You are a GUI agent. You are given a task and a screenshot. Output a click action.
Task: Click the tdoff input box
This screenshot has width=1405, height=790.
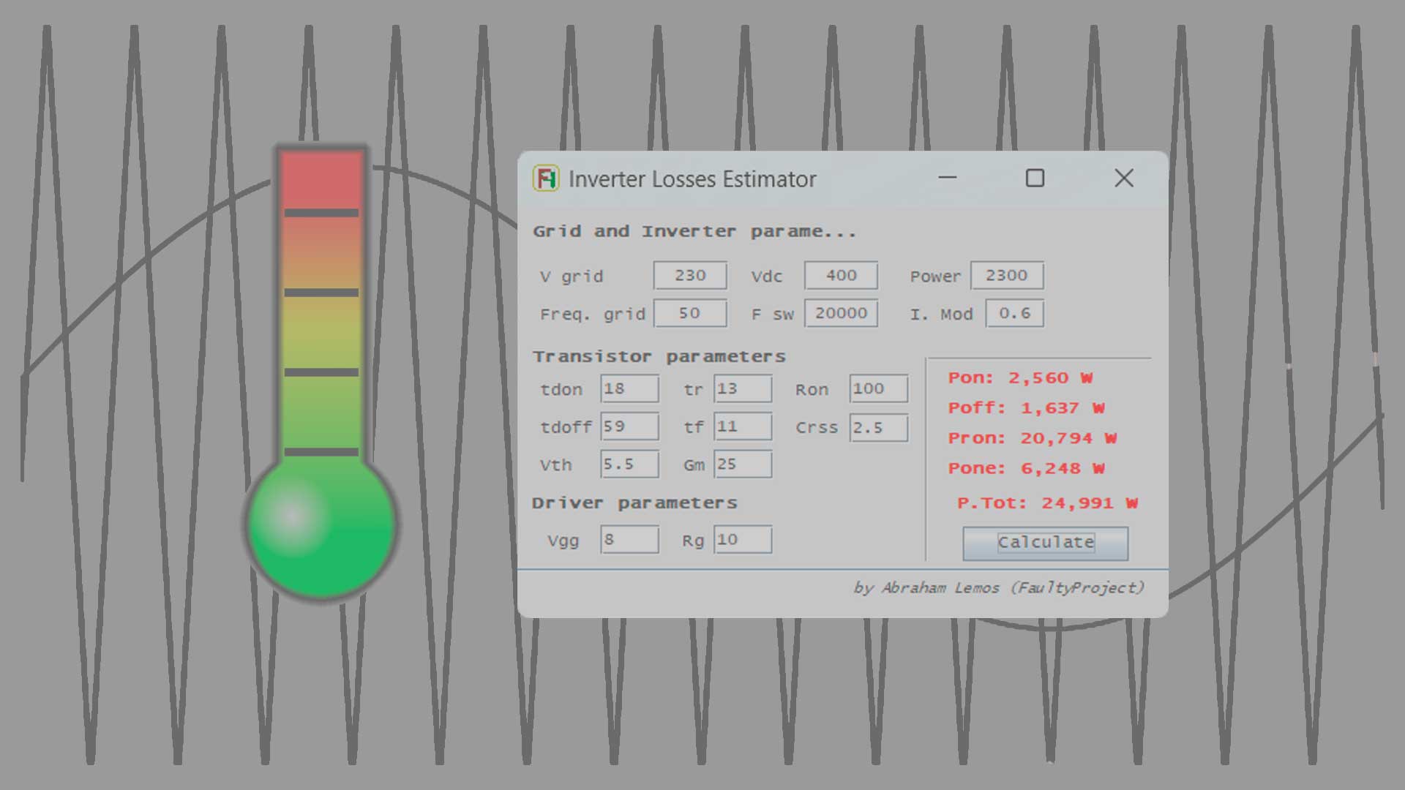point(629,426)
